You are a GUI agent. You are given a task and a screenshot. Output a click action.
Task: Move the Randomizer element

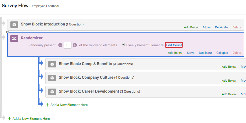coord(190,53)
